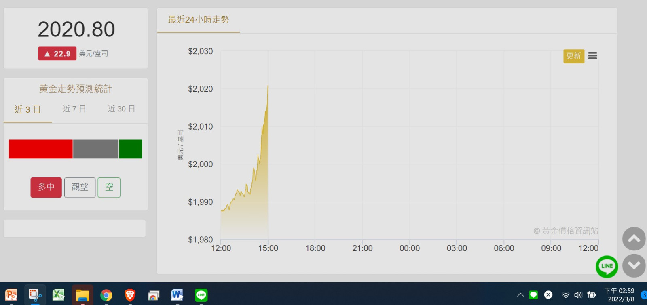This screenshot has width=647, height=305.
Task: Open File Explorer from the taskbar
Action: 82,295
